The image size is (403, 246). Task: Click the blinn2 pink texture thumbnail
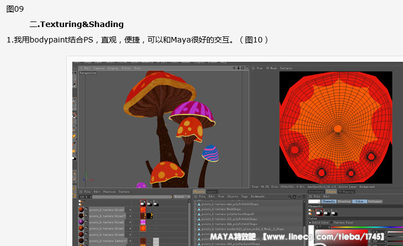tap(143, 222)
